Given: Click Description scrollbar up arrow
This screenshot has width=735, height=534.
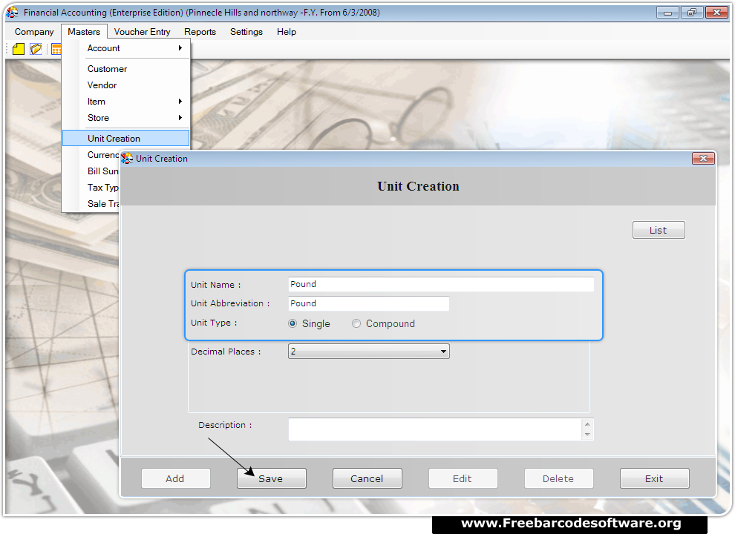Looking at the screenshot, I should pyautogui.click(x=587, y=424).
